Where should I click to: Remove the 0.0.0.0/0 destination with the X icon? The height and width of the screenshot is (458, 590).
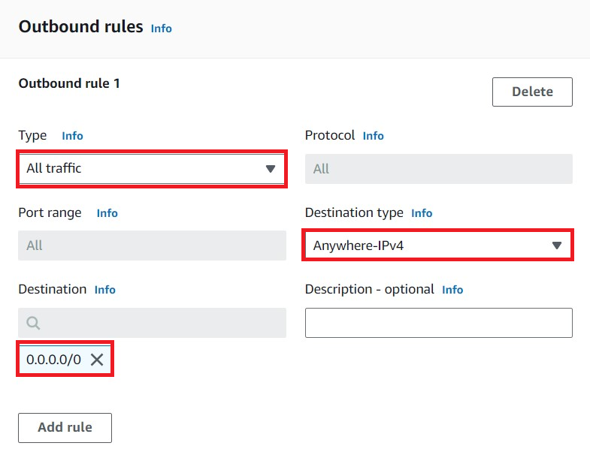[x=97, y=360]
